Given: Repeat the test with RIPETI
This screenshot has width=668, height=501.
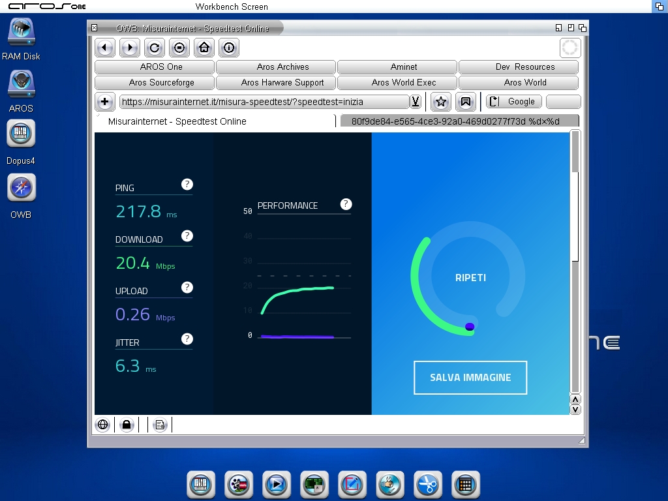Looking at the screenshot, I should (470, 278).
